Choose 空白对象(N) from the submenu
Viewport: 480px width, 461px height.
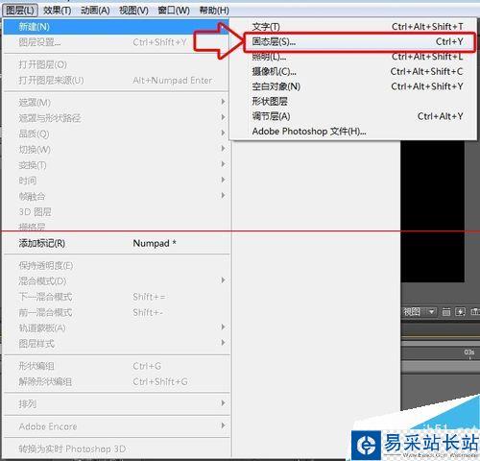click(x=353, y=86)
